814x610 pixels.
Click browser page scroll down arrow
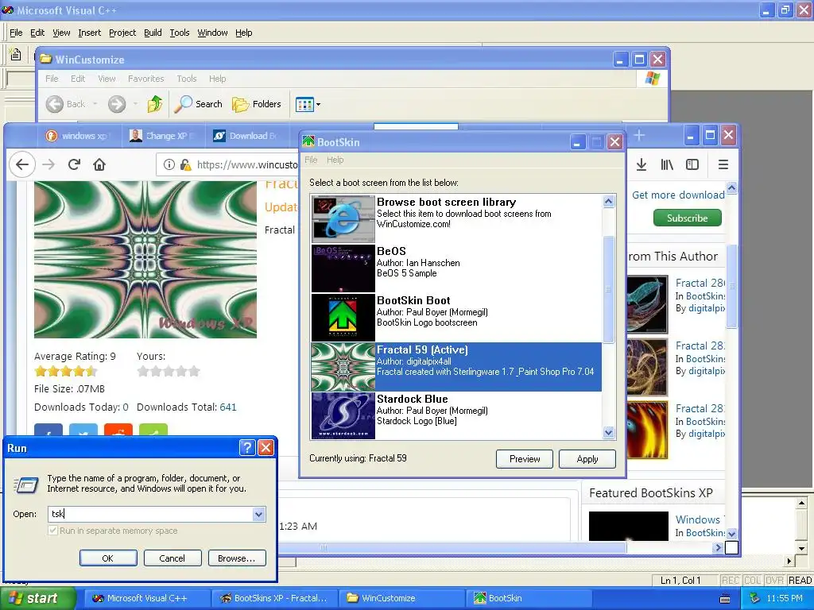point(731,534)
